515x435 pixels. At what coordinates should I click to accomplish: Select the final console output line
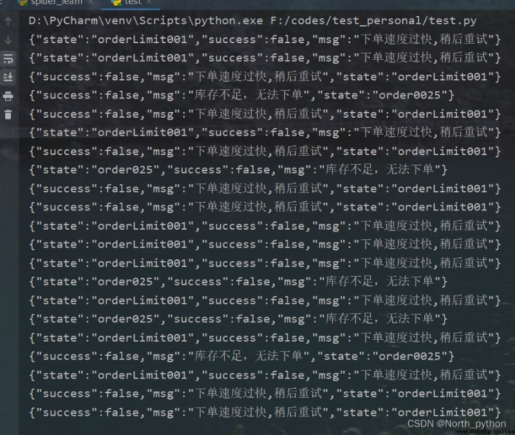coord(265,412)
